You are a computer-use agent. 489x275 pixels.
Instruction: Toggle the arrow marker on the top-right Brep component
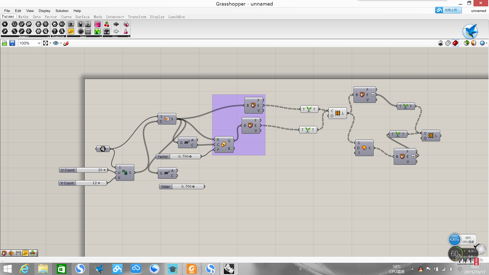(373, 94)
